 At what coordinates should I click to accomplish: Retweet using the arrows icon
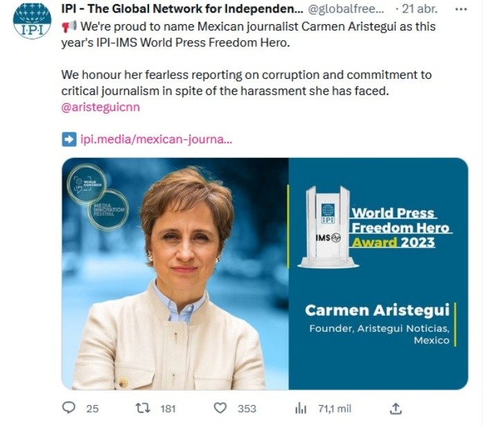click(143, 408)
